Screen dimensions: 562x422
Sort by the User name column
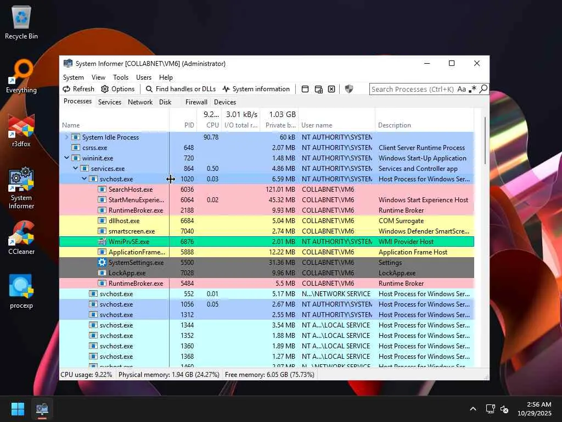click(x=337, y=120)
